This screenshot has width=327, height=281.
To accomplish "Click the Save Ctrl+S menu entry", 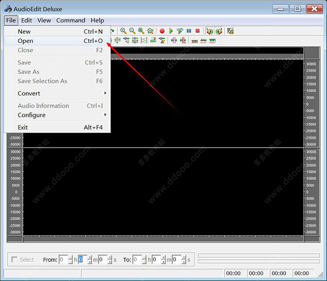I will click(57, 62).
